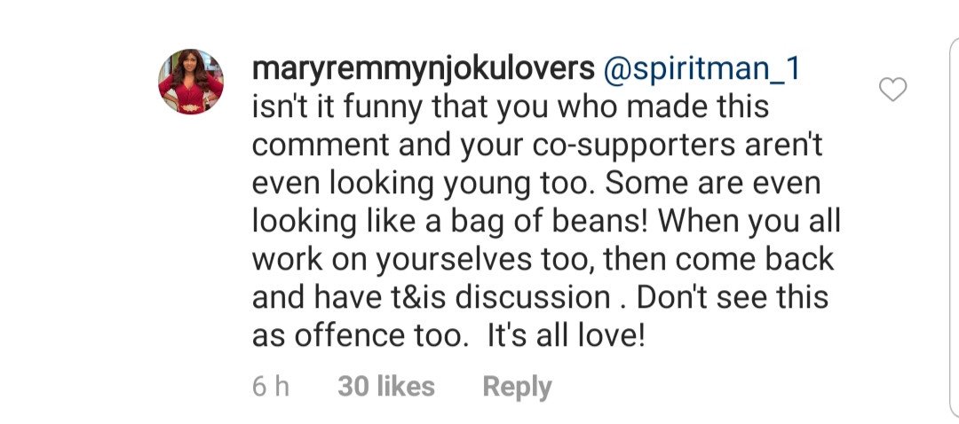Select the line starting "isn't it funny"
The width and height of the screenshot is (959, 424).
511,108
